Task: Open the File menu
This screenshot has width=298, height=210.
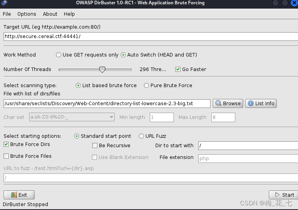Action: coord(7,14)
